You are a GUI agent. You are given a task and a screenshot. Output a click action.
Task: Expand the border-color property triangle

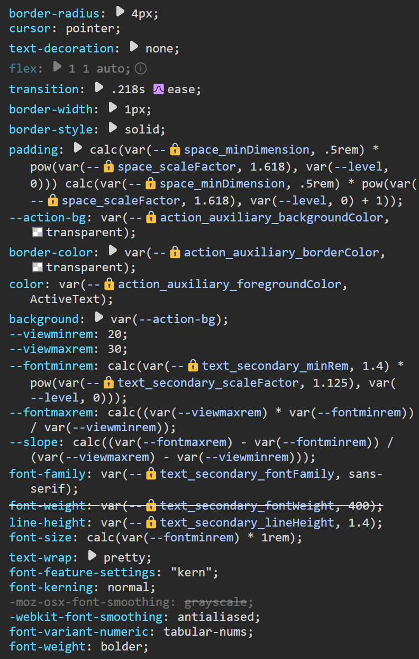click(x=113, y=251)
